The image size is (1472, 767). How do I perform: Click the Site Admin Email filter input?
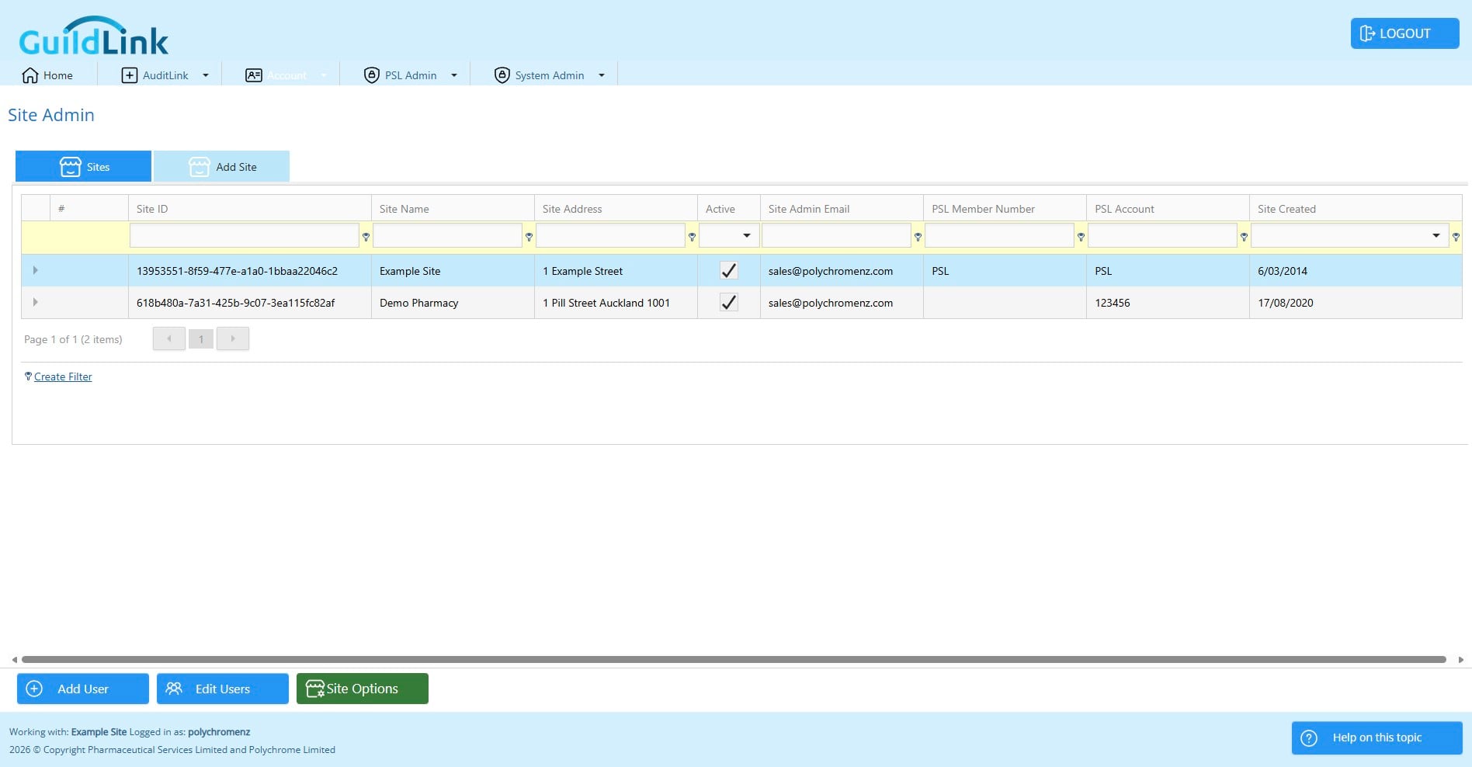[x=836, y=235]
